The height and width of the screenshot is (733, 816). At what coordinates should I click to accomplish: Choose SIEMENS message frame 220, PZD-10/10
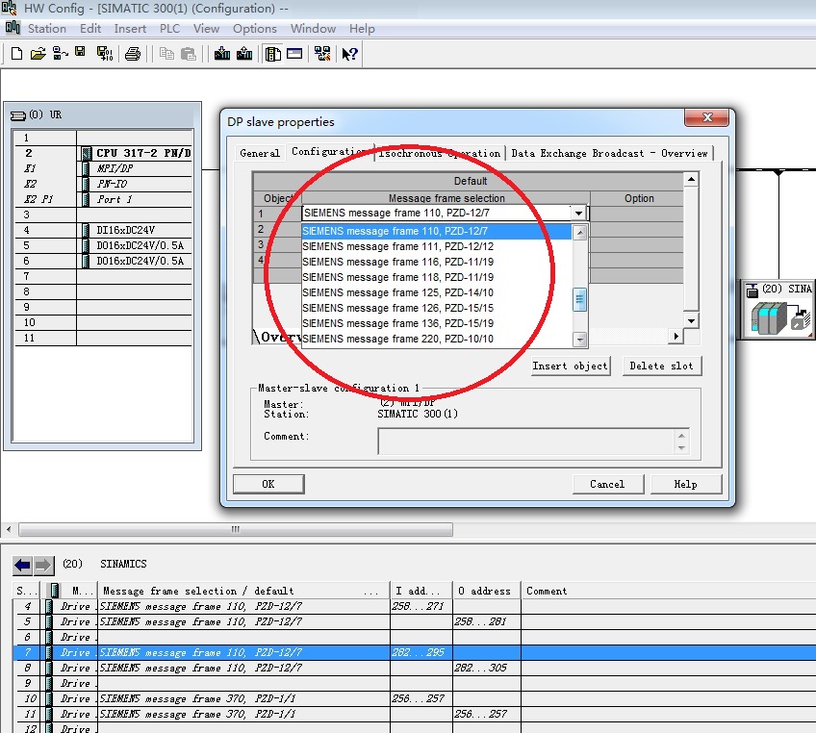point(436,339)
